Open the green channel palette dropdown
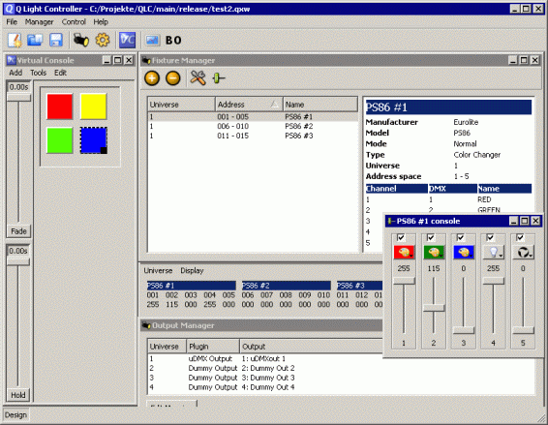Image resolution: width=548 pixels, height=425 pixels. [434, 253]
